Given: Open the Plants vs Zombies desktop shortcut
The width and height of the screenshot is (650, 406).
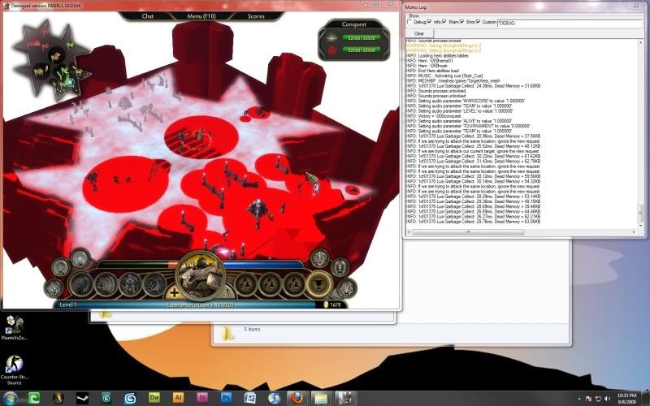Looking at the screenshot, I should pos(14,328).
